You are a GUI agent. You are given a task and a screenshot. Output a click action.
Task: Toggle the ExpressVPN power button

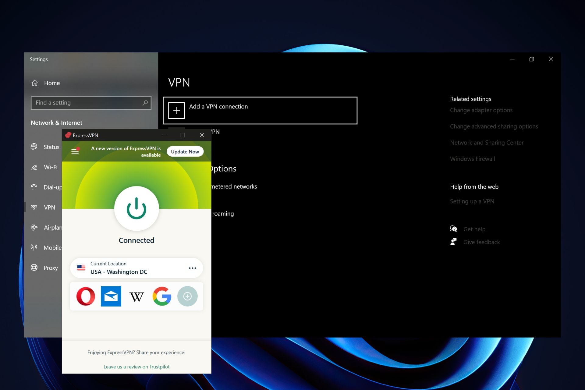(x=136, y=208)
